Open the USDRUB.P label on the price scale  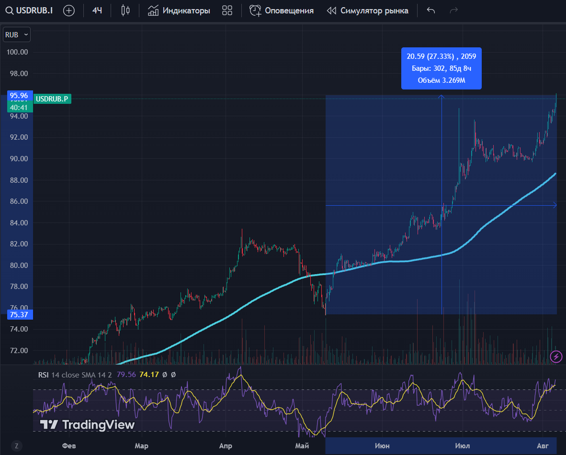click(52, 99)
